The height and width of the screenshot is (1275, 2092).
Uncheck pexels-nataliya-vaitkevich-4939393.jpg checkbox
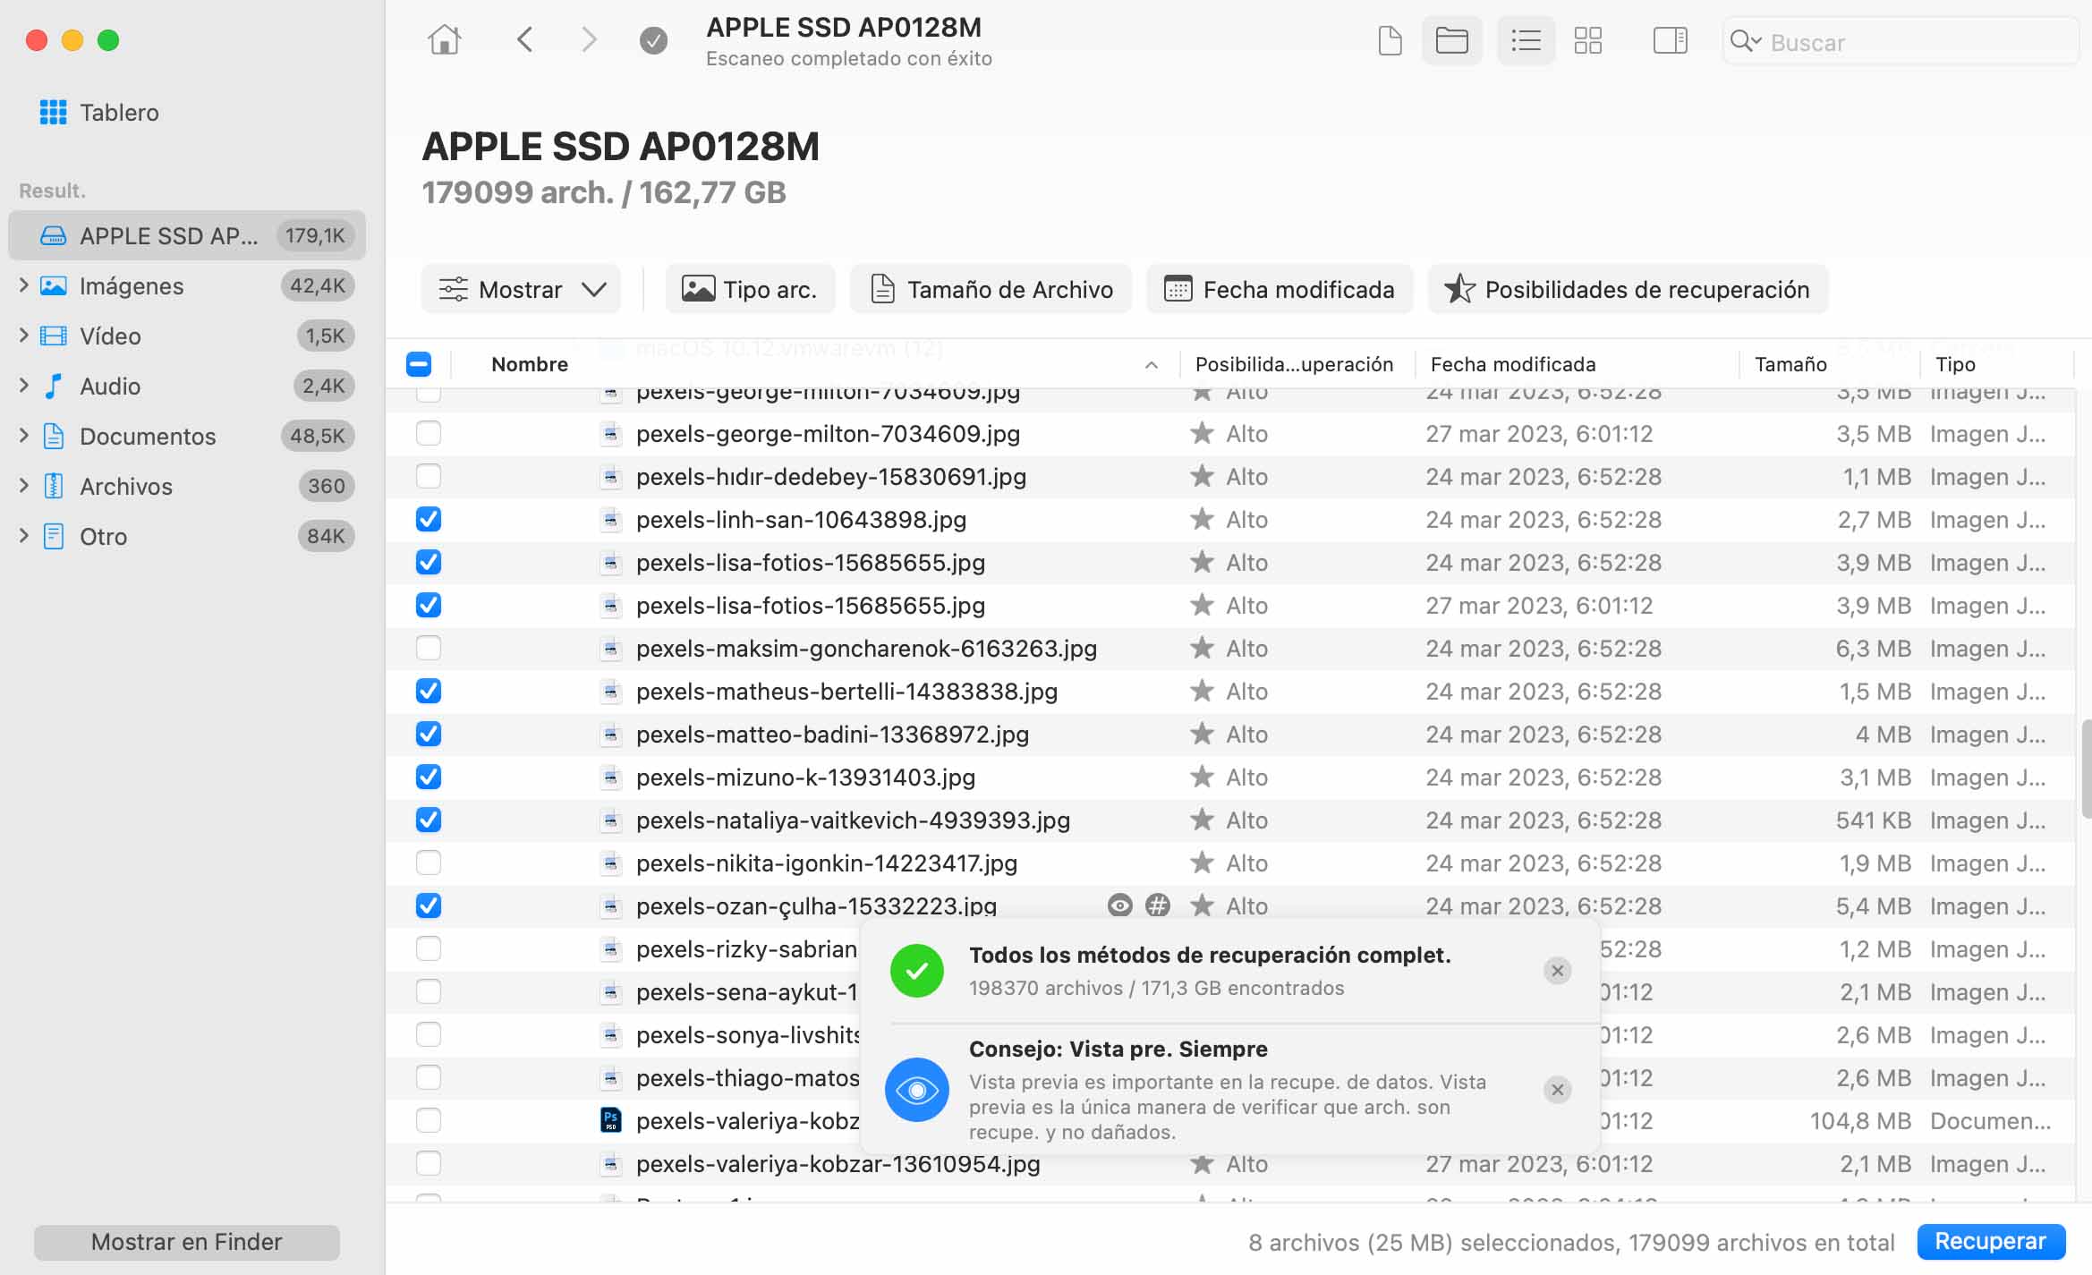tap(429, 820)
